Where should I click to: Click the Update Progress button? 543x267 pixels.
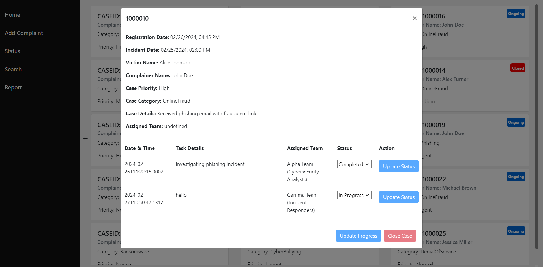pyautogui.click(x=359, y=236)
